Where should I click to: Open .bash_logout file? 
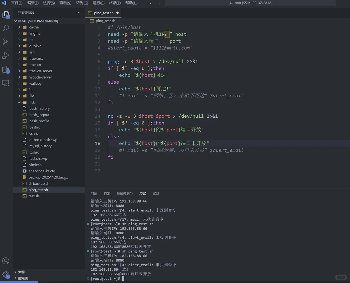[x=49, y=115]
